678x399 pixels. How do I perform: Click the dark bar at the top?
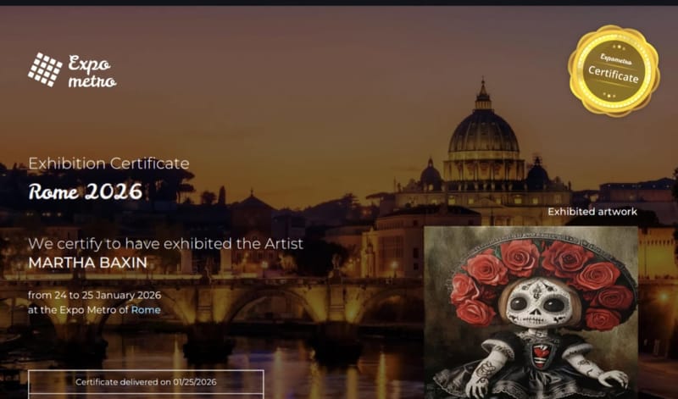[339, 3]
